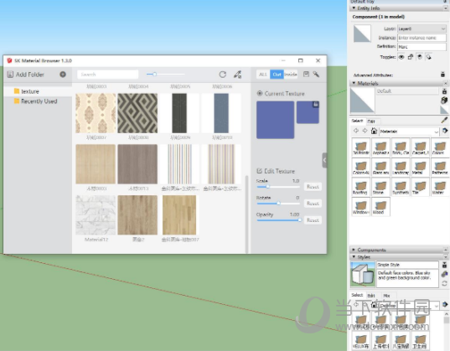Click the Simple Style thumbnail preview
Image resolution: width=450 pixels, height=351 pixels.
(363, 274)
